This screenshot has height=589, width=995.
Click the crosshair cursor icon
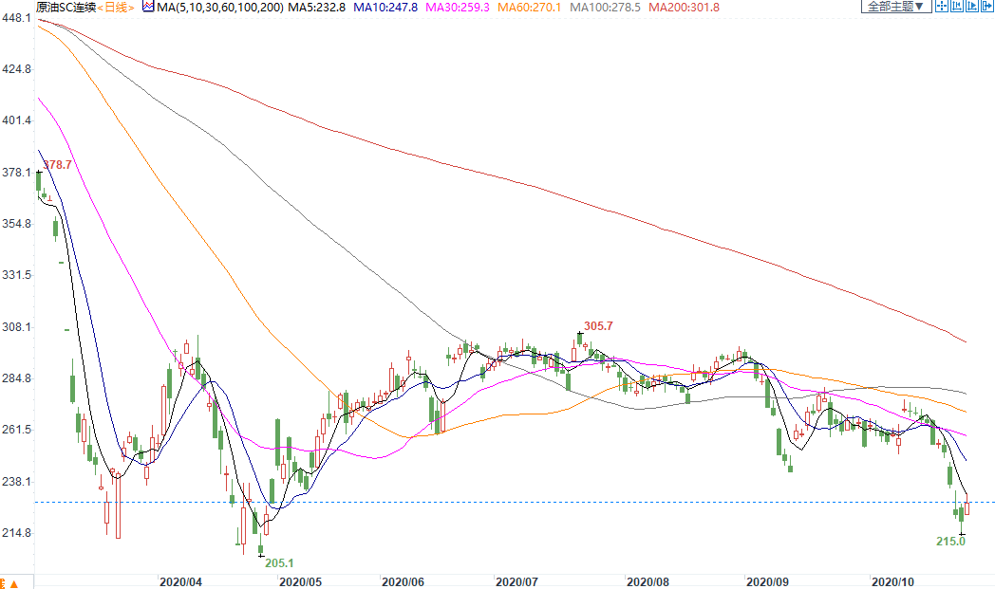tap(942, 7)
